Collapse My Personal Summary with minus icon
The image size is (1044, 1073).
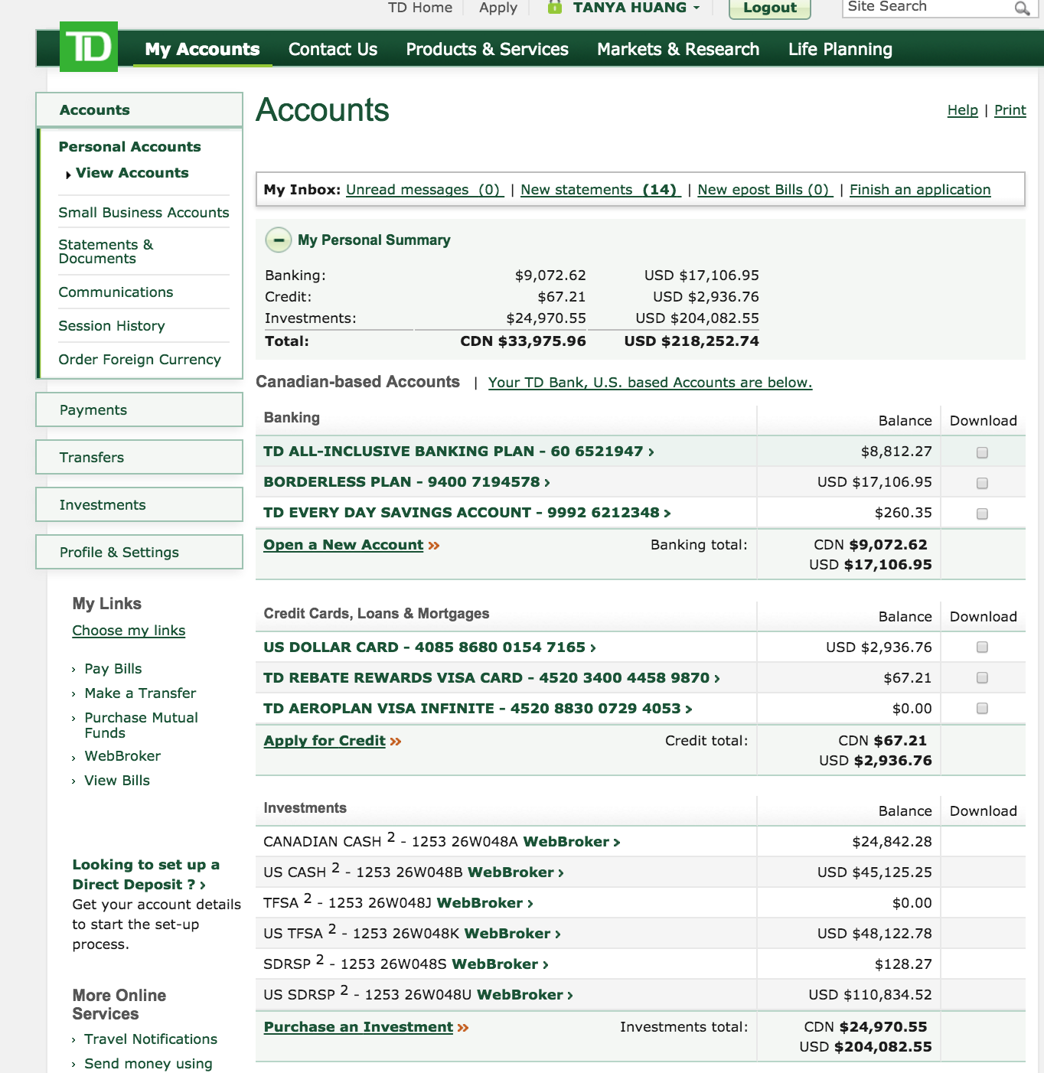pos(278,240)
